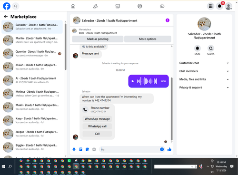The height and width of the screenshot is (175, 238).
Task: Click the large listing photo in right panel
Action: tap(204, 24)
